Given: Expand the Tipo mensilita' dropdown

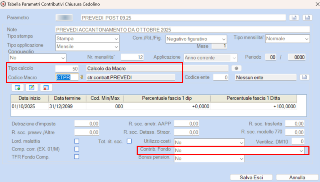Looking at the screenshot, I should click(288, 39).
